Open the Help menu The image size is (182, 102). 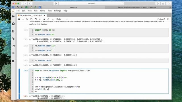point(65,11)
